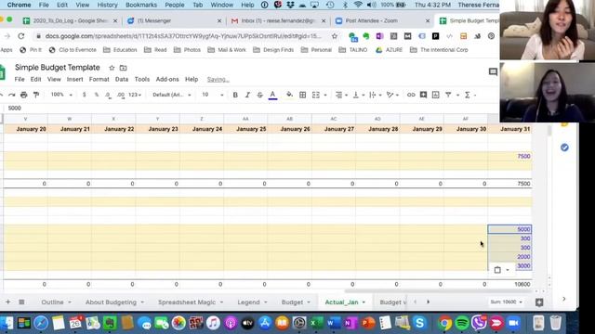Switch to the Post Attendee - Zoom tab
Viewport: 595px width, 334px height.
pos(381,20)
